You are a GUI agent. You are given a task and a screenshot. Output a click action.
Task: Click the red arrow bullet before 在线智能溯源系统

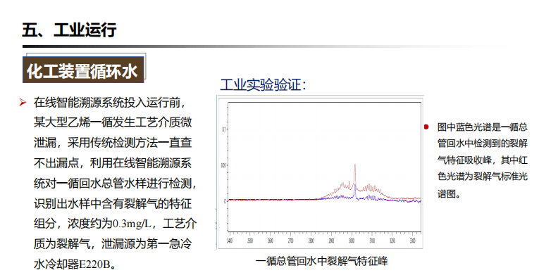click(x=23, y=102)
